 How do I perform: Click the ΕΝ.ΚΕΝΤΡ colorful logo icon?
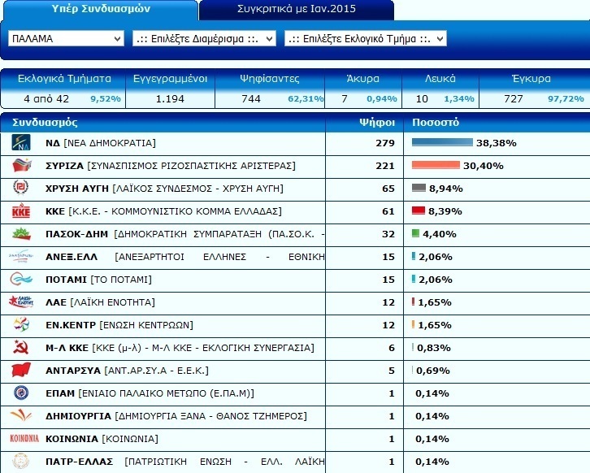(21, 325)
